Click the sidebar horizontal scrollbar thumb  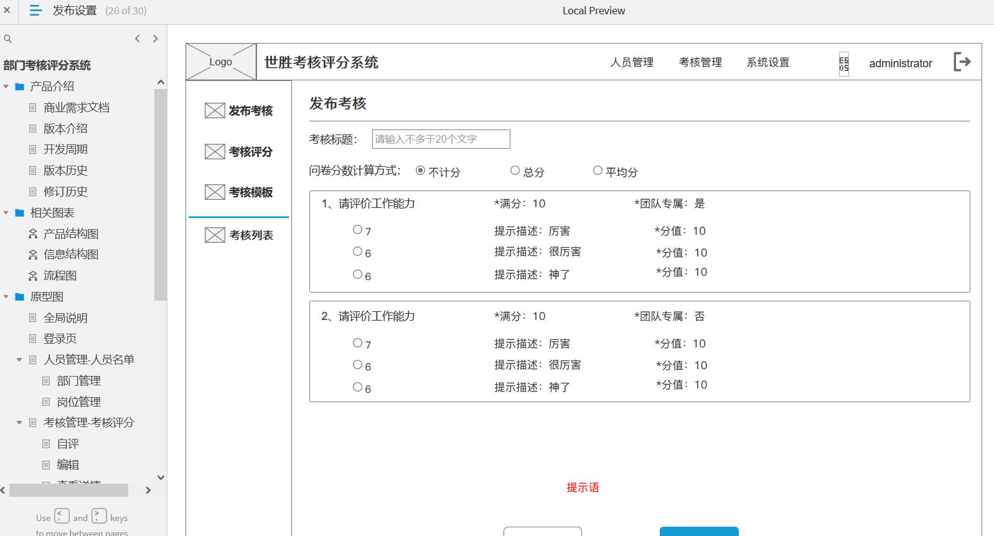click(x=68, y=491)
